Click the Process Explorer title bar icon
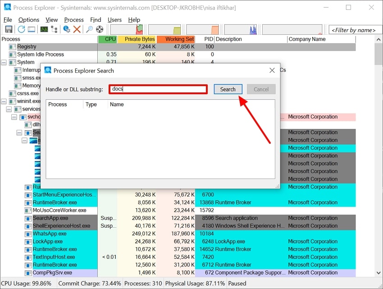The width and height of the screenshot is (383, 289). coord(8,7)
